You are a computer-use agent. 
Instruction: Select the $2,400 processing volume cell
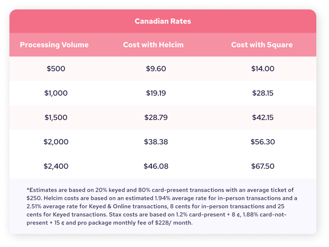tap(56, 166)
